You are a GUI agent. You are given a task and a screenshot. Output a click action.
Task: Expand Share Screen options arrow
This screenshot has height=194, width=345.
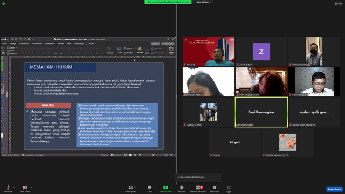(172, 188)
